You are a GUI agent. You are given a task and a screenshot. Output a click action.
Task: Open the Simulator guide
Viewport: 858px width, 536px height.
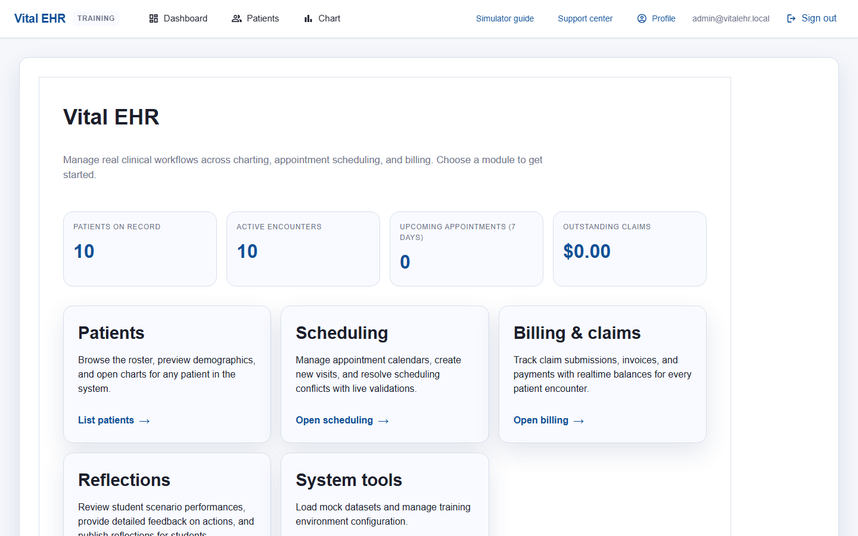point(505,18)
